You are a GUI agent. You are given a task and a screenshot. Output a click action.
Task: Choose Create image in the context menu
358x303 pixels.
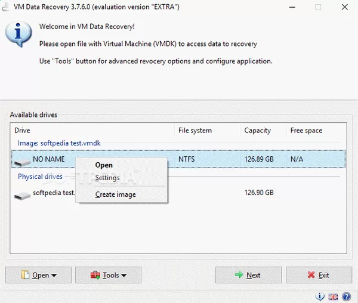[x=116, y=194]
